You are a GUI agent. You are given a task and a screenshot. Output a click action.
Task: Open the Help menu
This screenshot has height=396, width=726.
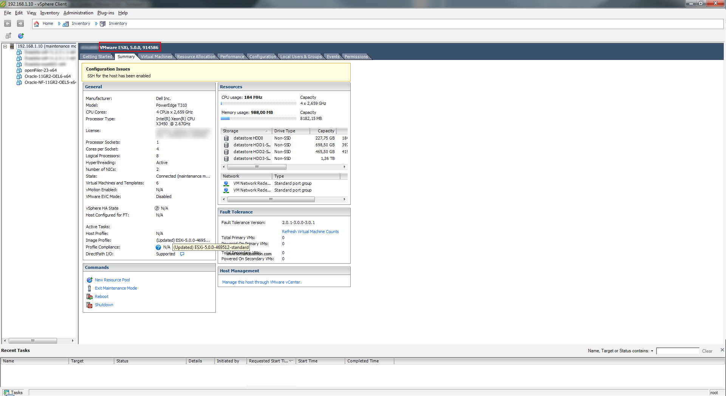[x=123, y=13]
